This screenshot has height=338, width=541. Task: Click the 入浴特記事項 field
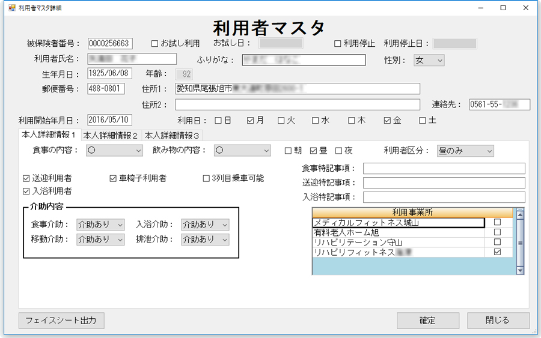(444, 197)
